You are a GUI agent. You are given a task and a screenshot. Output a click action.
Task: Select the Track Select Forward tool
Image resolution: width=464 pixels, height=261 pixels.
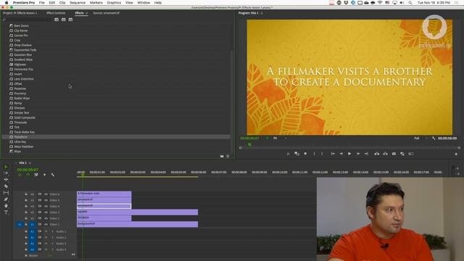6,173
